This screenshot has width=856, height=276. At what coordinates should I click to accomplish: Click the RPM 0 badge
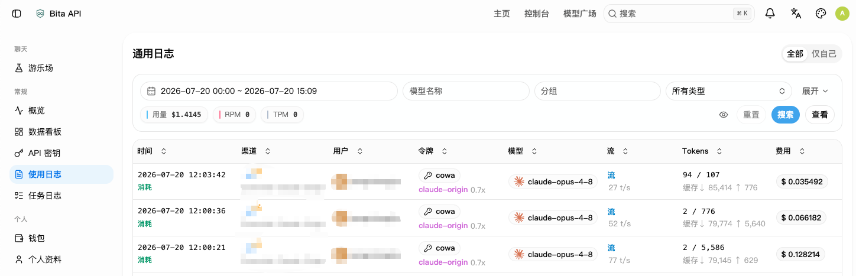[x=234, y=115]
